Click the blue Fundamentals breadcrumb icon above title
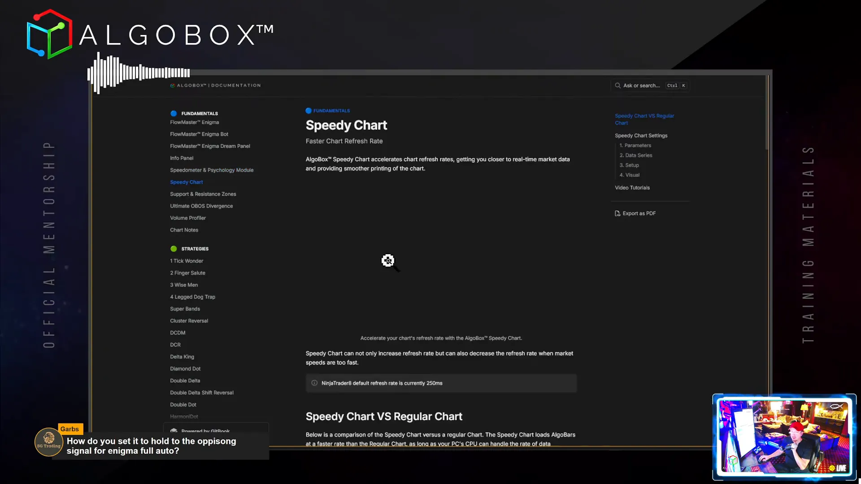 click(x=309, y=111)
